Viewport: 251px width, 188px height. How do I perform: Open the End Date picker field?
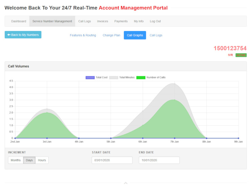tap(159, 160)
